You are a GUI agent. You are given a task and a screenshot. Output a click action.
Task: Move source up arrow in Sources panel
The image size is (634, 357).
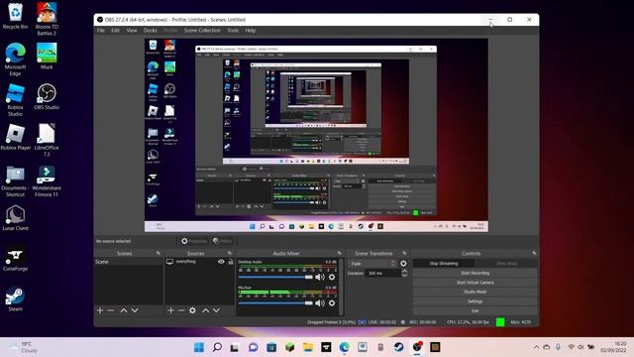tap(205, 310)
